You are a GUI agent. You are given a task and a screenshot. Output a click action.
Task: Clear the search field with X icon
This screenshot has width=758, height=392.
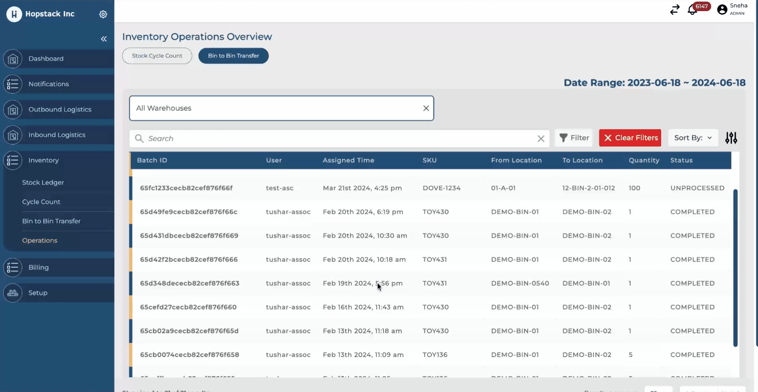(x=541, y=138)
